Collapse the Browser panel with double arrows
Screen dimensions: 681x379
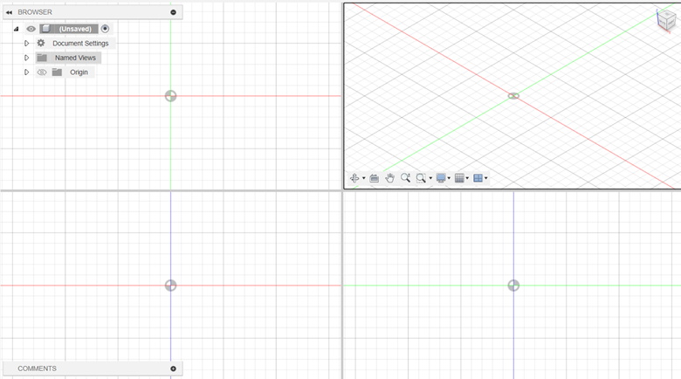coord(9,12)
